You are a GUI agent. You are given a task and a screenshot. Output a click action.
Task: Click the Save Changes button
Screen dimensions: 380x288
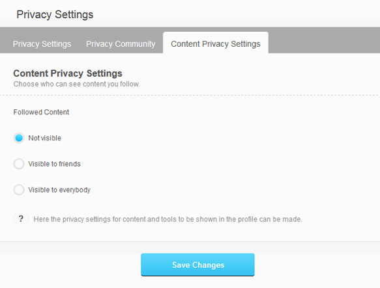(x=197, y=265)
